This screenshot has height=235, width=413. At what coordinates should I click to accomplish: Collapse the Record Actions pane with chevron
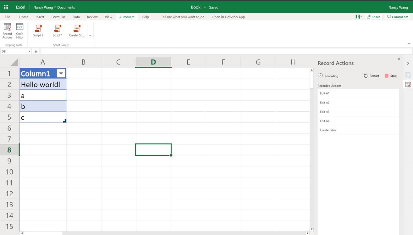408,63
